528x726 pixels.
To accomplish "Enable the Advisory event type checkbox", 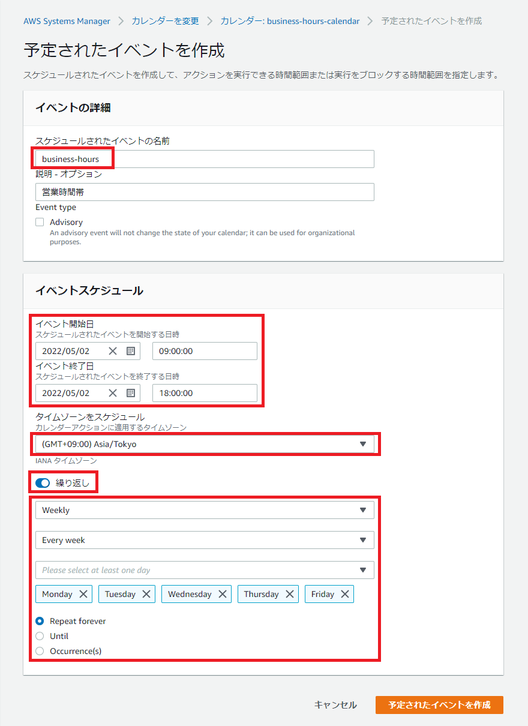I will [40, 222].
